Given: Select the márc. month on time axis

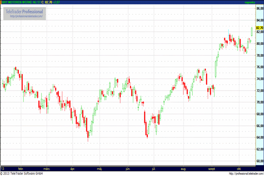Looking at the screenshot, I should 47,169.
